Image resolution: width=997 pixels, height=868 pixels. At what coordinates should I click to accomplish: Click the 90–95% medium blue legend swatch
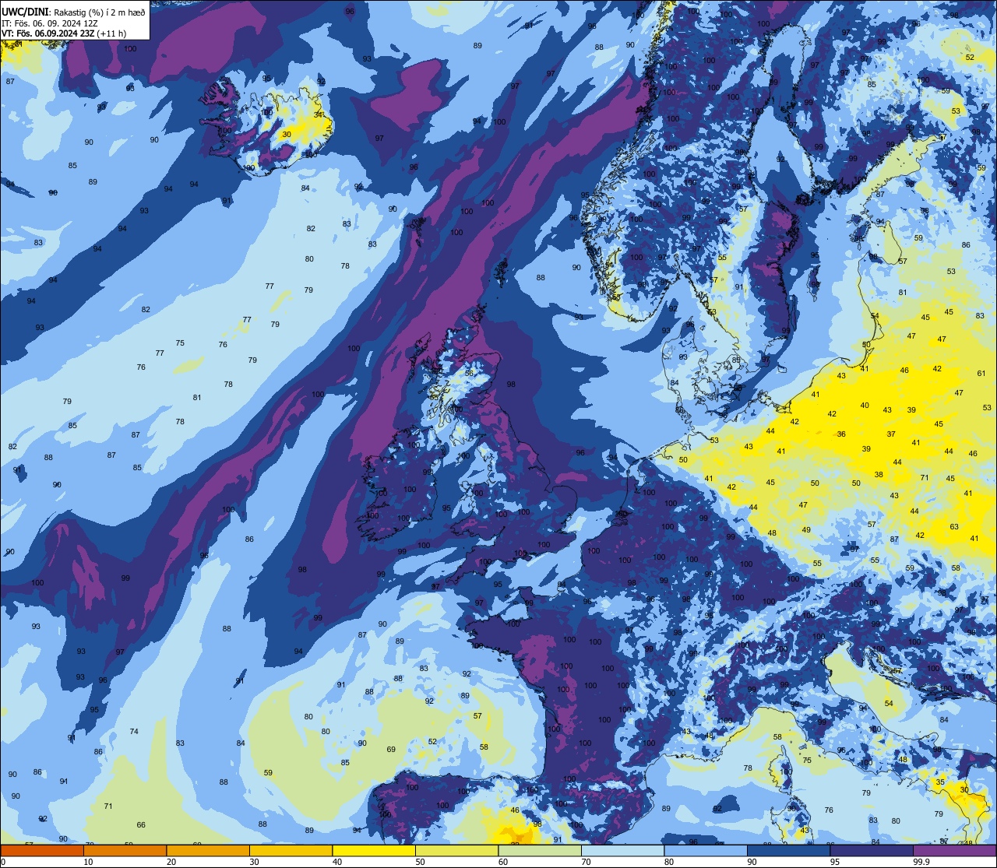(x=788, y=850)
